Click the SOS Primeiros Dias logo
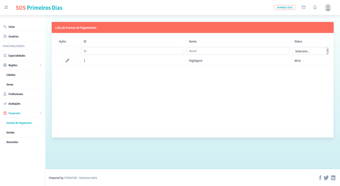340x186 pixels. click(x=39, y=8)
